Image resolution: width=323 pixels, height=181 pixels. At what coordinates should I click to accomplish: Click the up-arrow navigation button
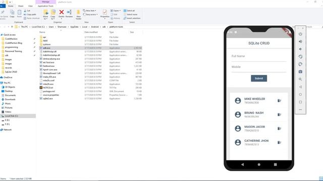coord(12,27)
